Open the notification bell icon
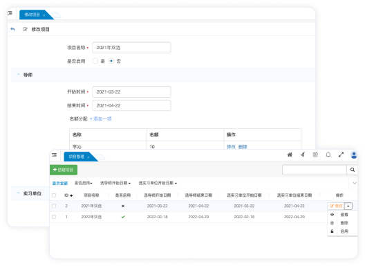The width and height of the screenshot is (365, 266). [x=328, y=154]
